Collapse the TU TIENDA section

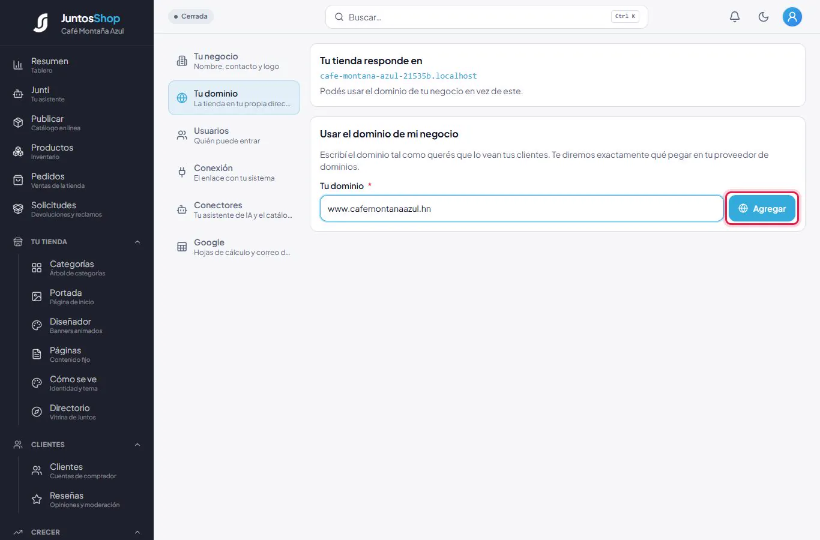pos(137,242)
